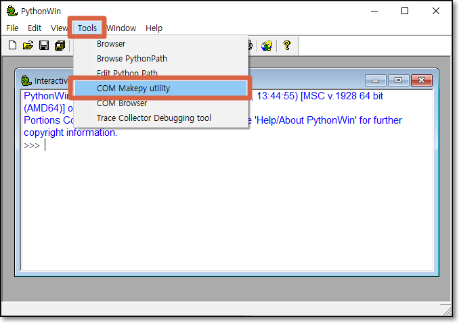This screenshot has height=323, width=459.
Task: Close the Interactive Window with red X
Action: pos(422,80)
